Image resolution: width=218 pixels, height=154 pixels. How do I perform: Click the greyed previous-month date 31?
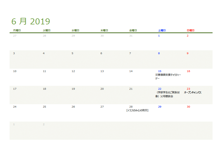pyautogui.click(x=131, y=36)
